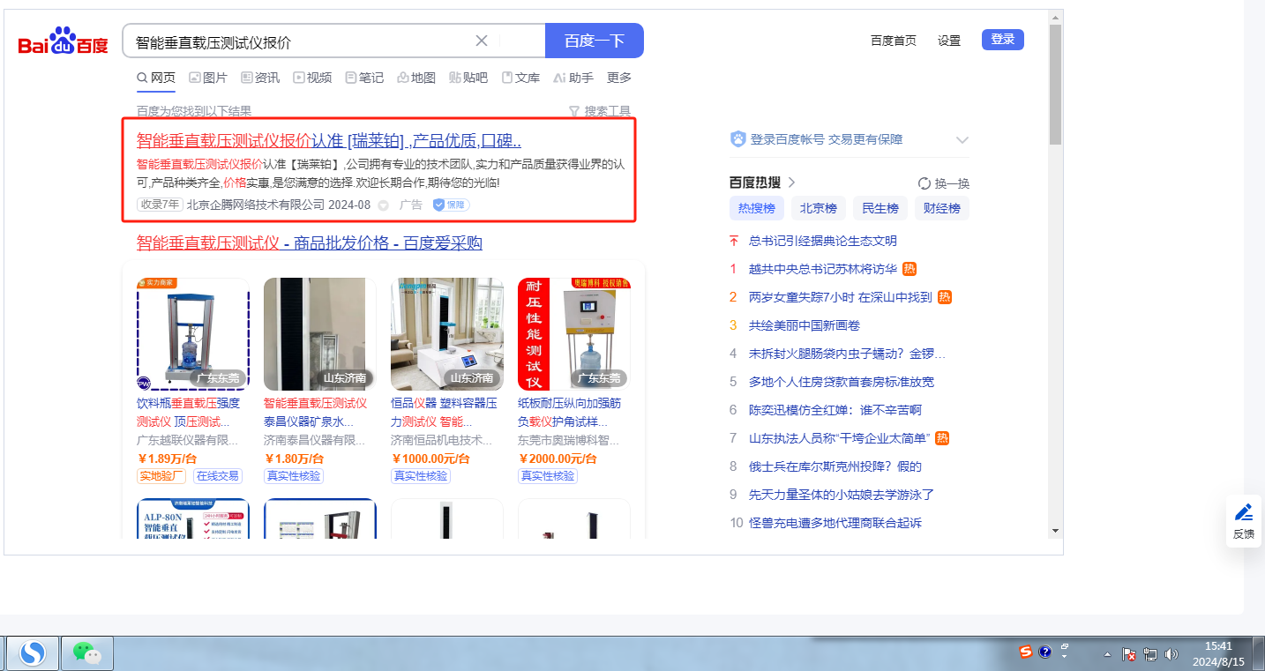This screenshot has height=671, width=1265.
Task: Switch to the 贴吧 search tab
Action: click(x=468, y=78)
